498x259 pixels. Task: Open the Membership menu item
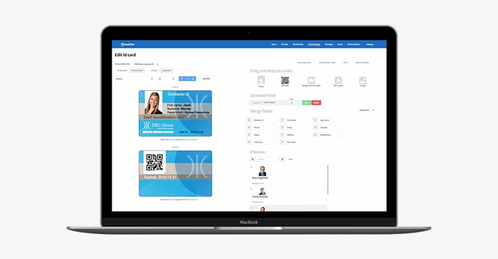[298, 44]
